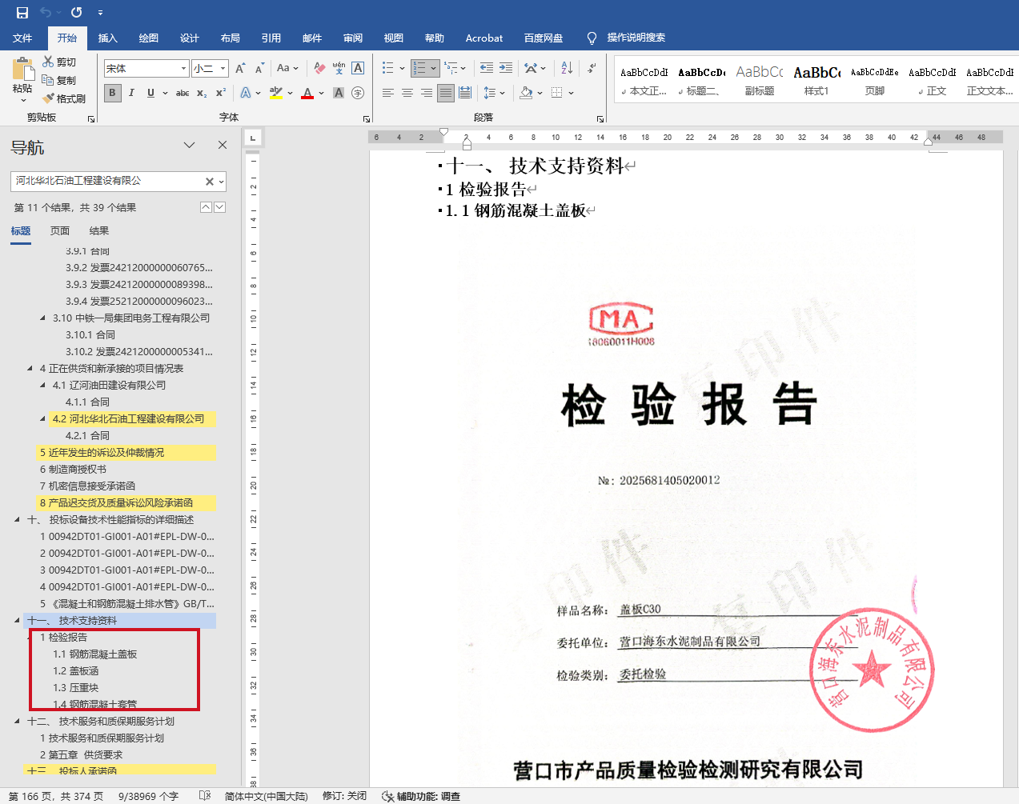Open borders dropdown arrow
Image resolution: width=1019 pixels, height=804 pixels.
coord(572,93)
